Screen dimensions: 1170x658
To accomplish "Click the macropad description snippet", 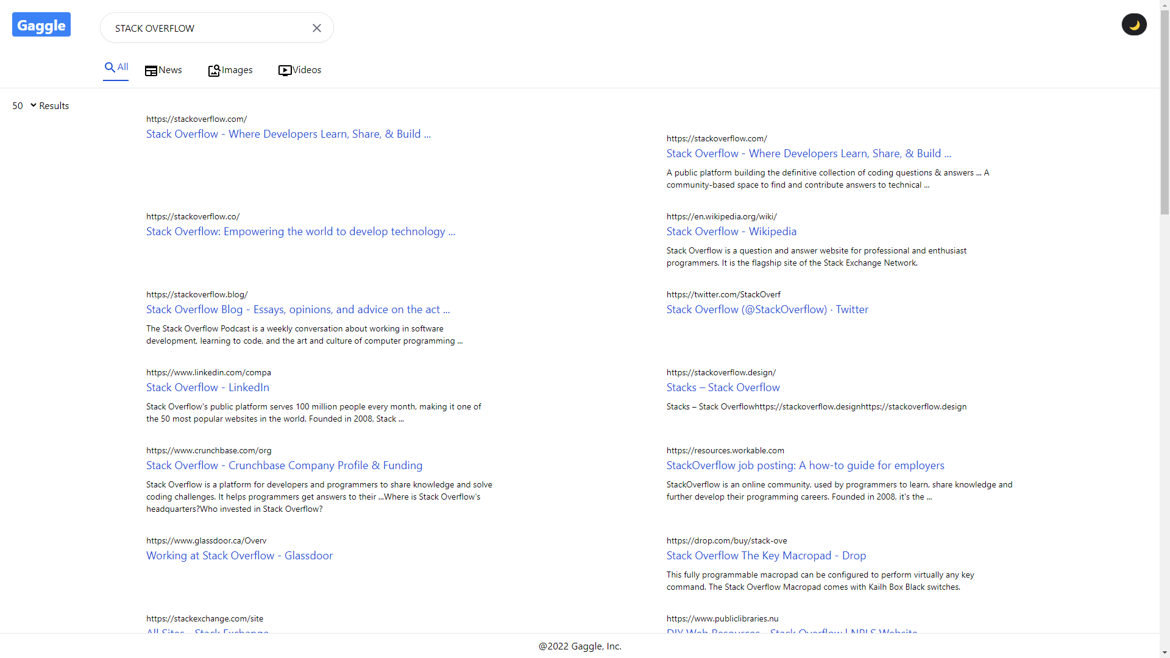I will pyautogui.click(x=820, y=581).
